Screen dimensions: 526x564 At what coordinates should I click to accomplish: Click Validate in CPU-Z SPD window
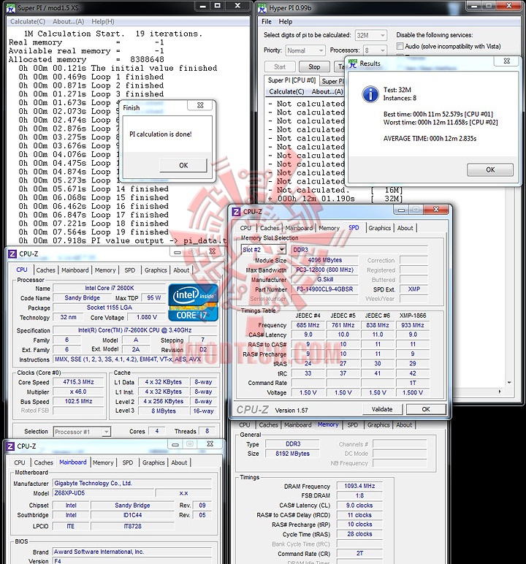(x=382, y=409)
